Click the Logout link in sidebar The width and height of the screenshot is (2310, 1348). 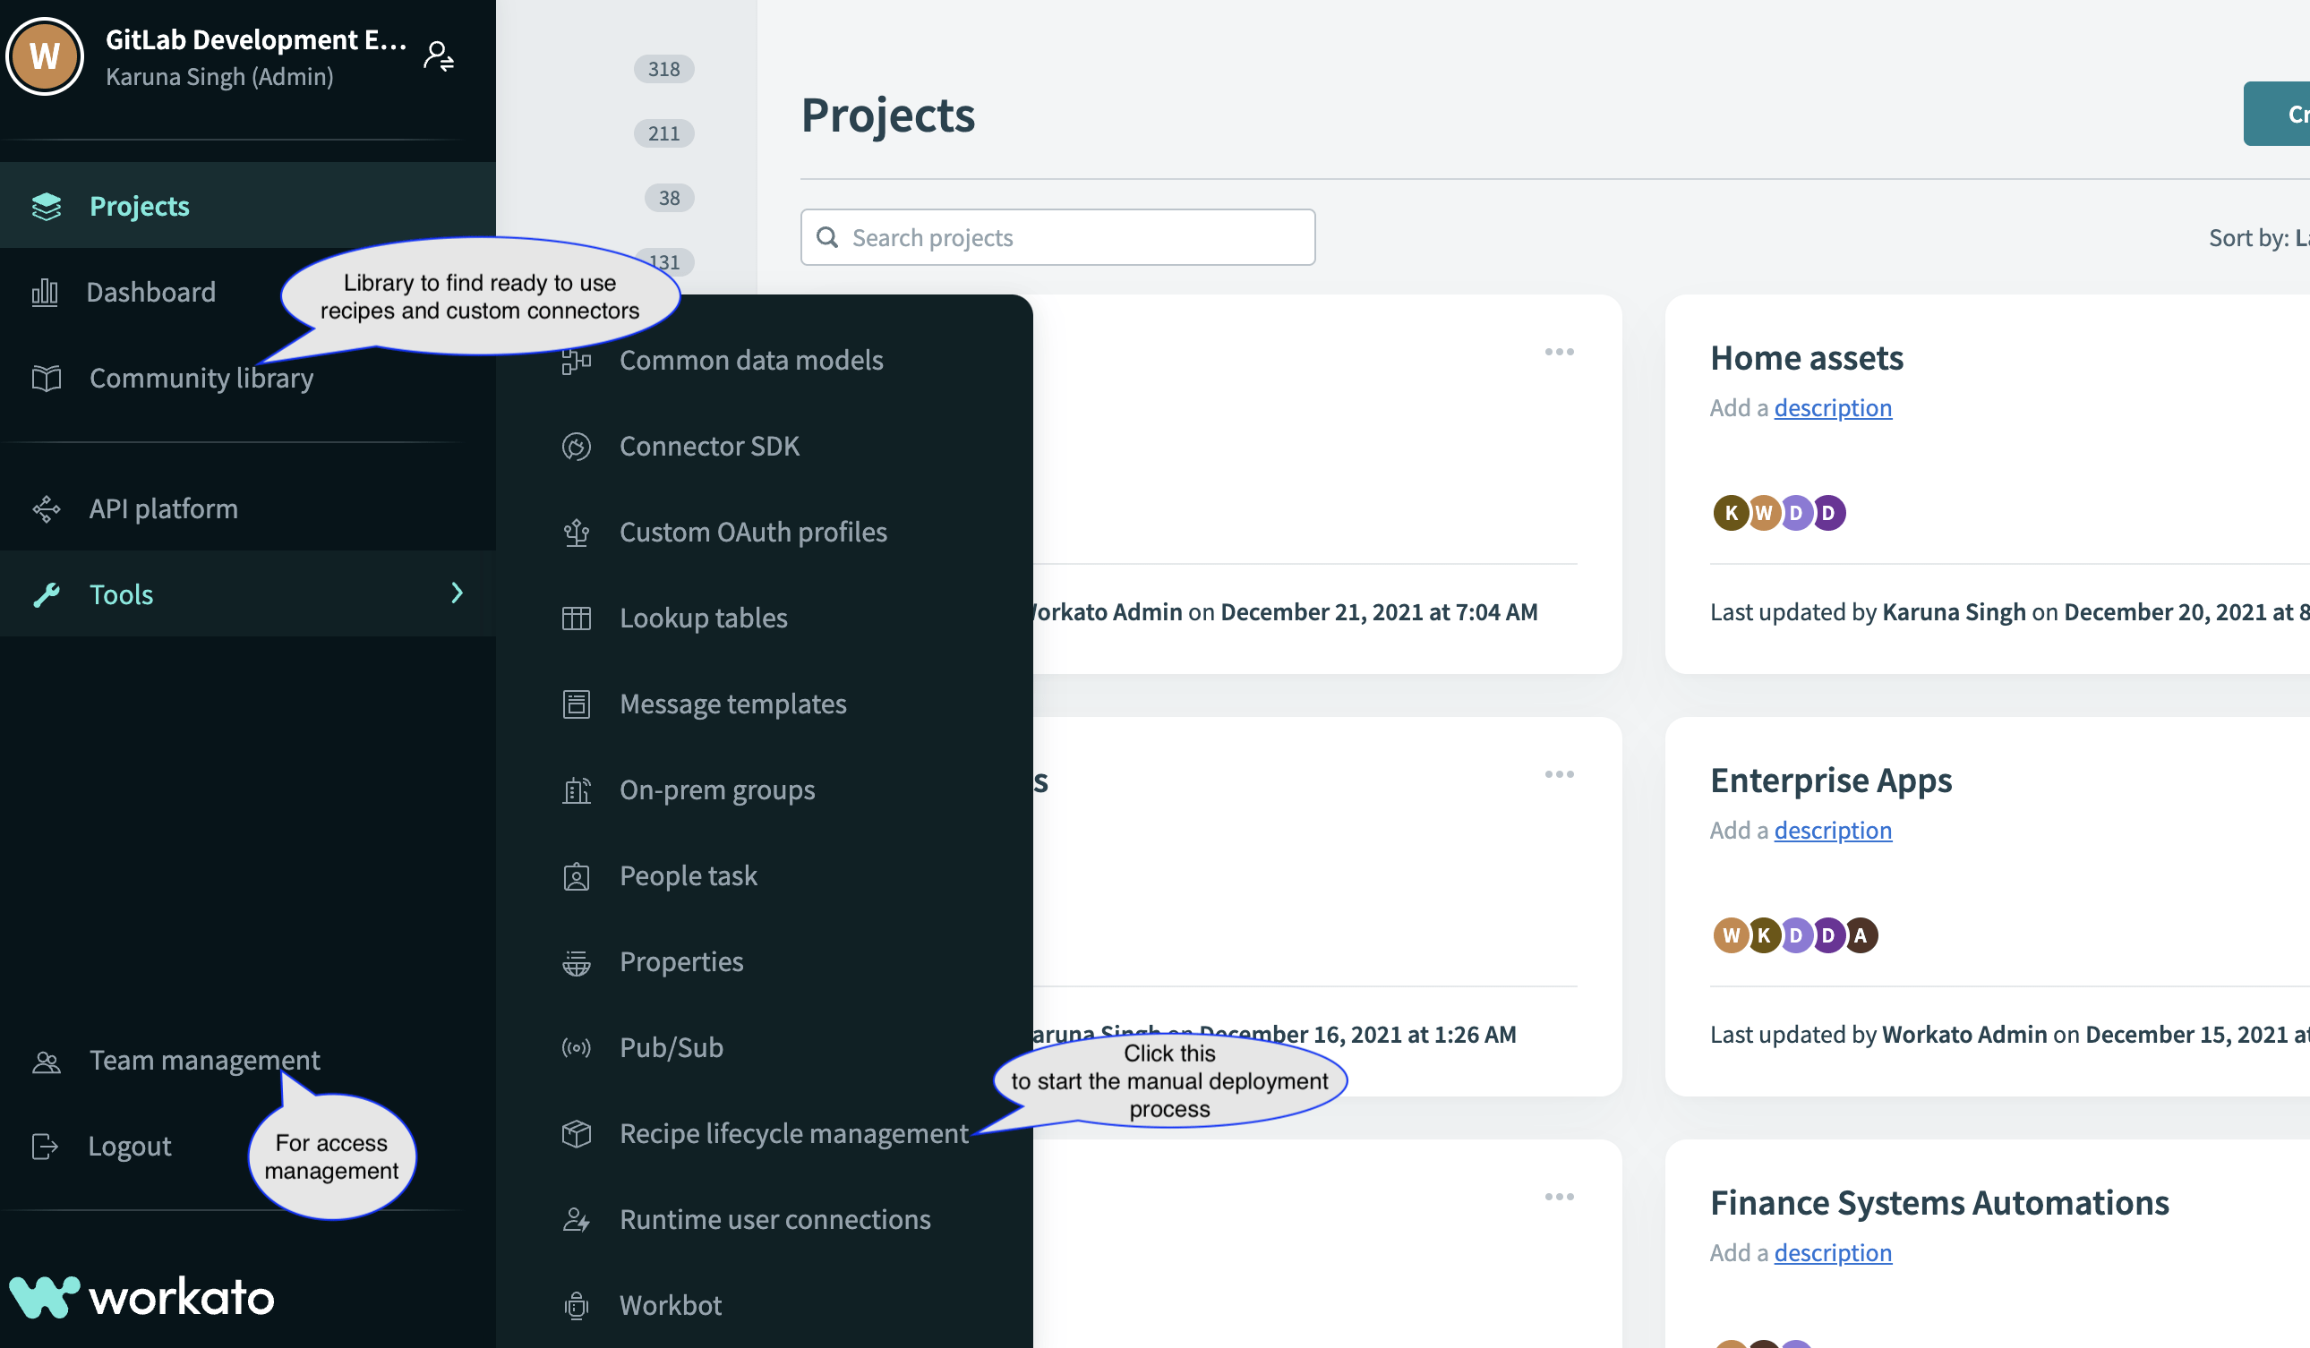(129, 1146)
